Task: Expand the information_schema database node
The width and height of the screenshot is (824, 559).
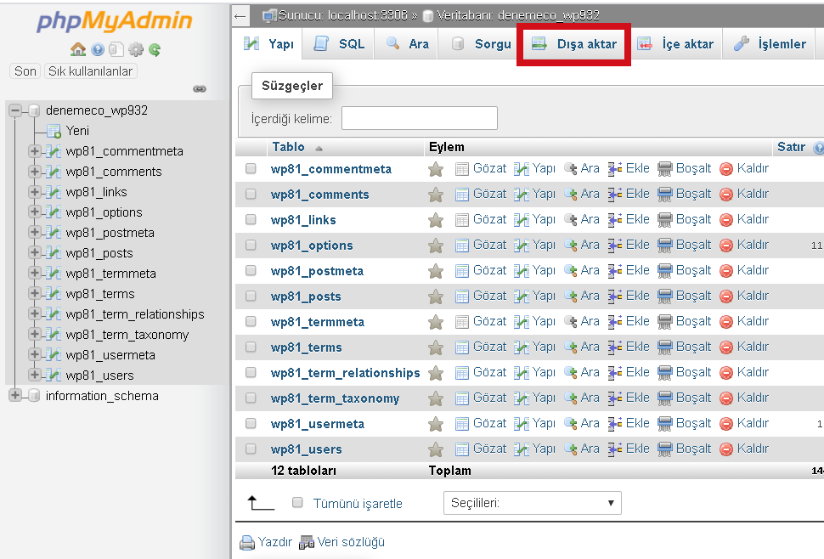Action: coord(15,395)
